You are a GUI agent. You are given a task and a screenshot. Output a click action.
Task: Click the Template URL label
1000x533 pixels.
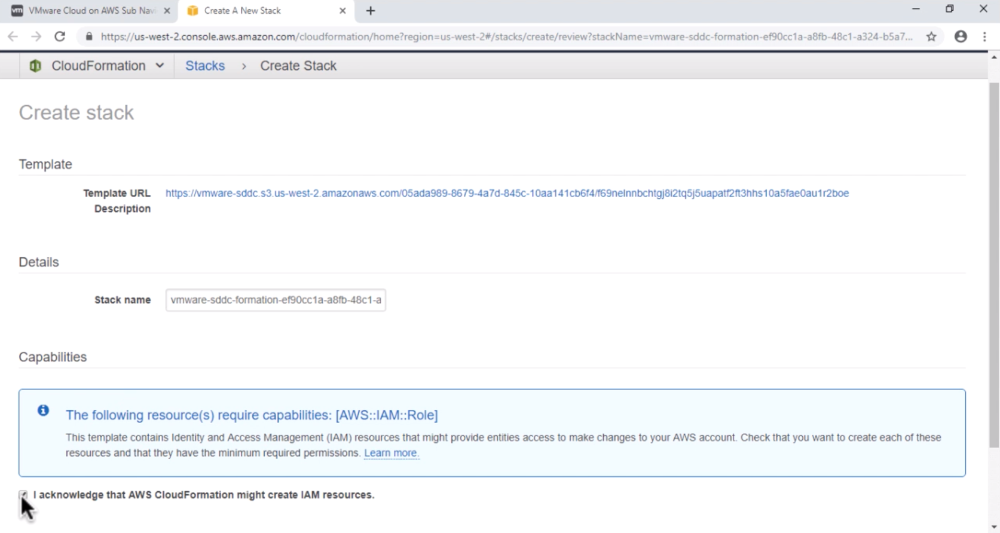117,193
